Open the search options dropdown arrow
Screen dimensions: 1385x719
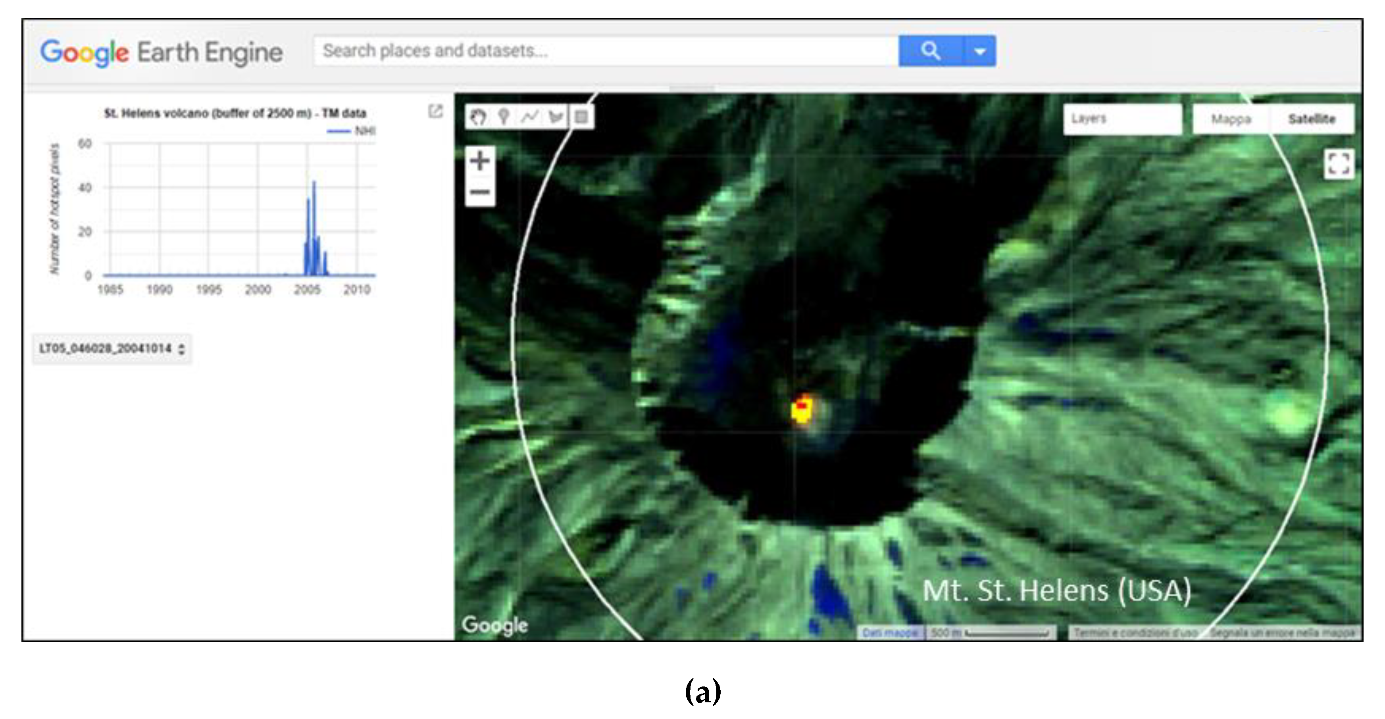[x=980, y=51]
